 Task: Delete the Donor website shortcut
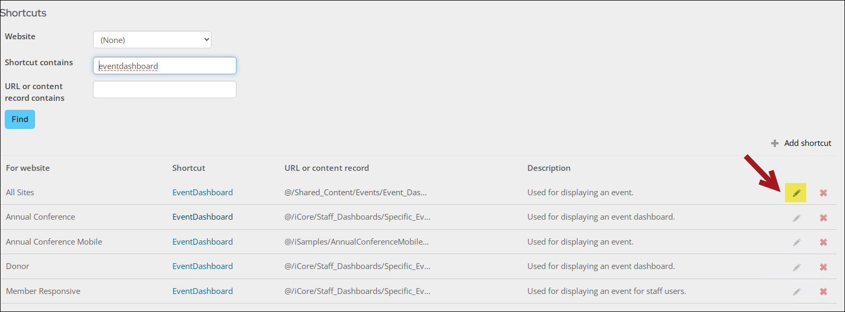click(823, 267)
